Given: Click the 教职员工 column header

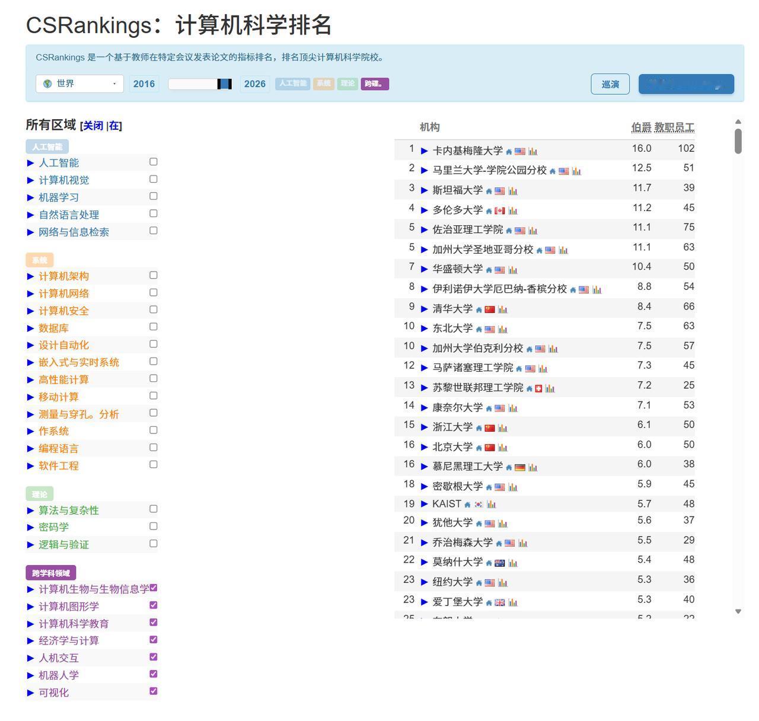Looking at the screenshot, I should coord(674,127).
